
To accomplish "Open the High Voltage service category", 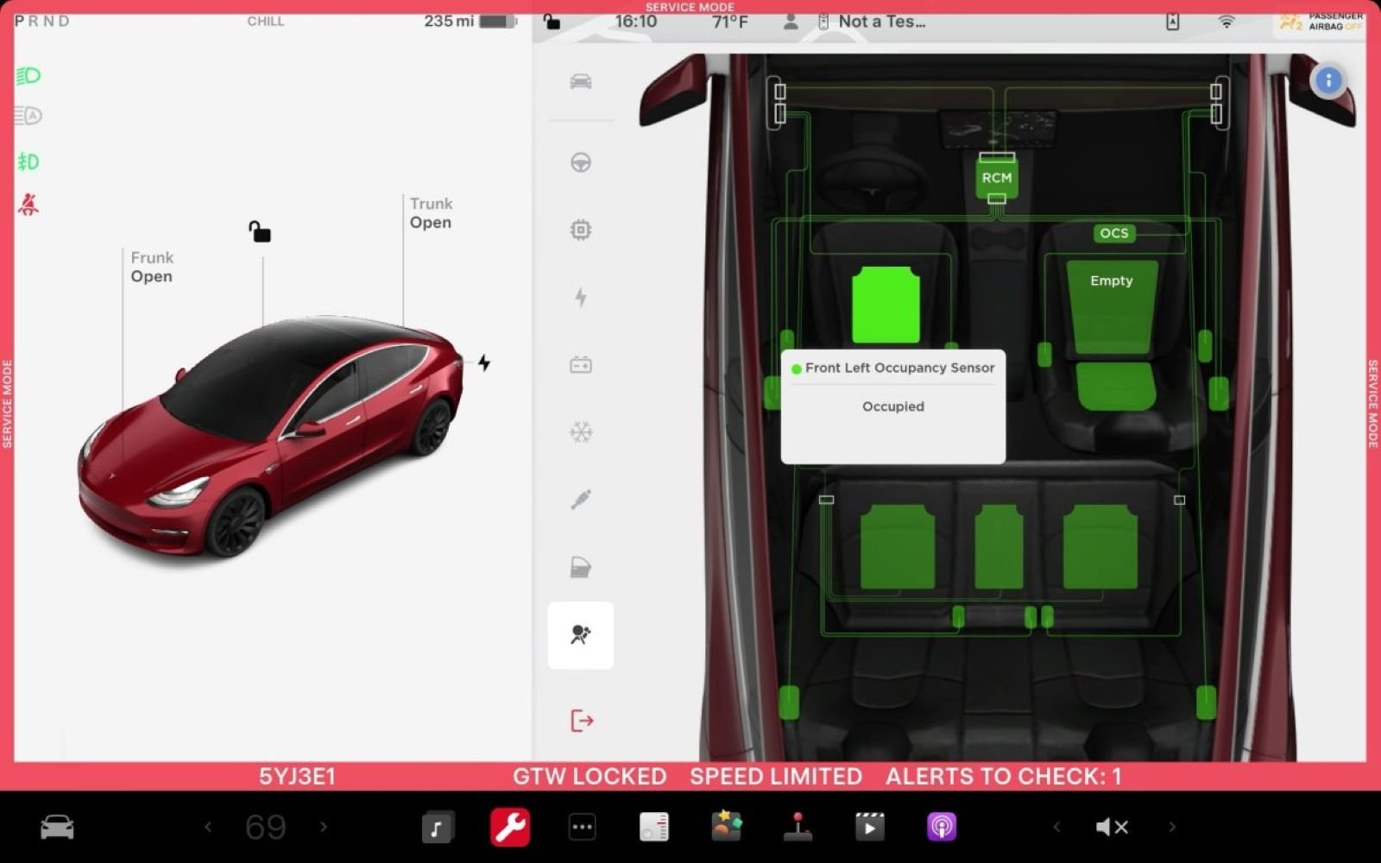I will click(581, 298).
